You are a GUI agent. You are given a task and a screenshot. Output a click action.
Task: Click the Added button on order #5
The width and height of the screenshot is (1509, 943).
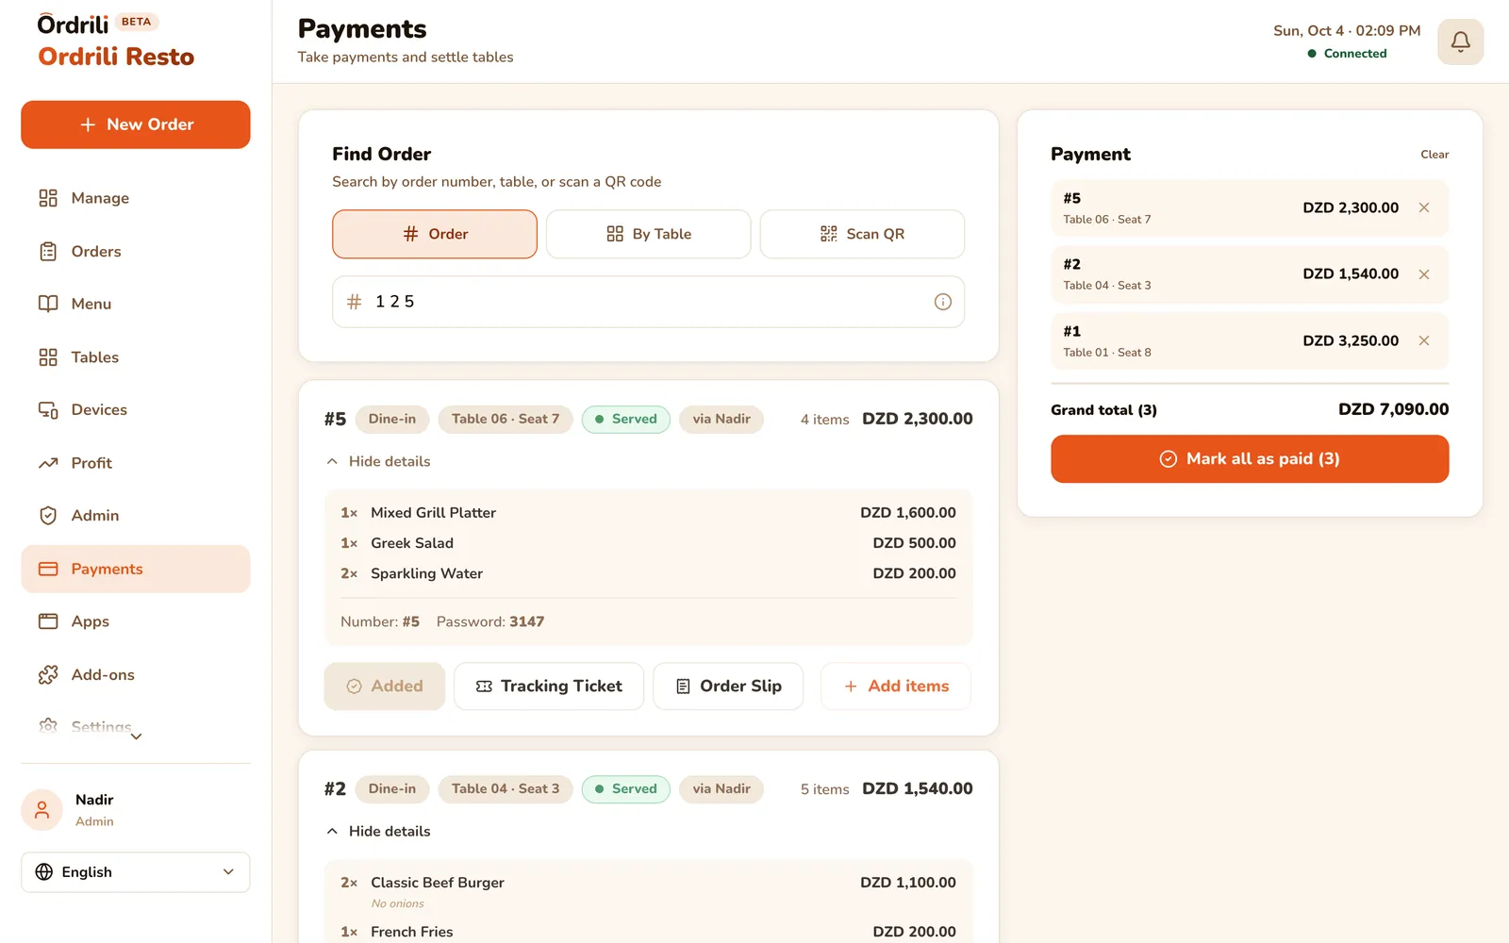[385, 687]
